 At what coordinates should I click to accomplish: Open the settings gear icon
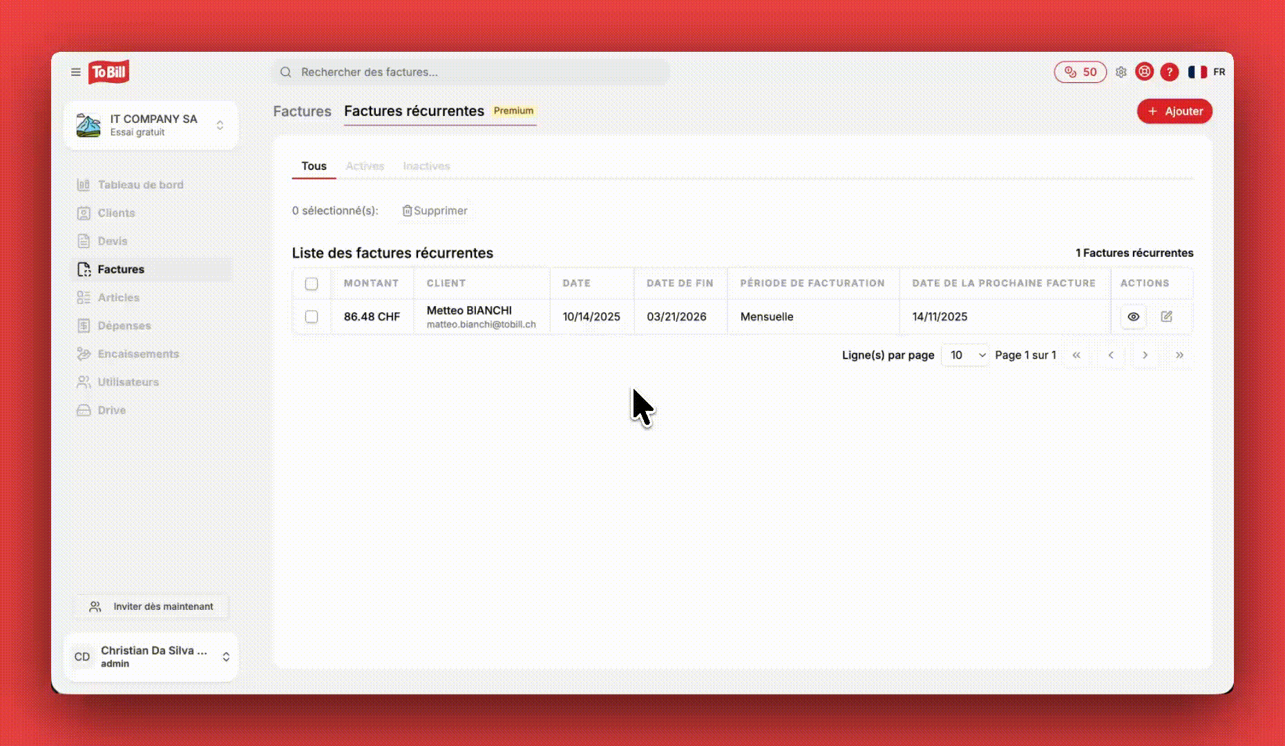[1121, 72]
